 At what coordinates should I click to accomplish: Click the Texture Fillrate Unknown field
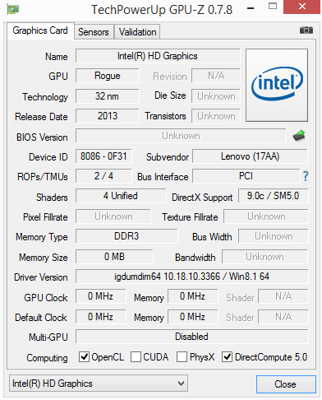pyautogui.click(x=266, y=216)
